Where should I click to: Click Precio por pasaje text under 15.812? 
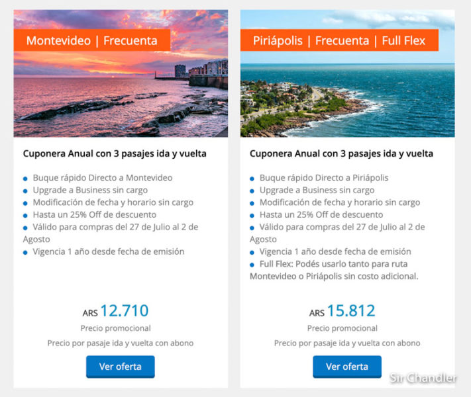click(347, 343)
